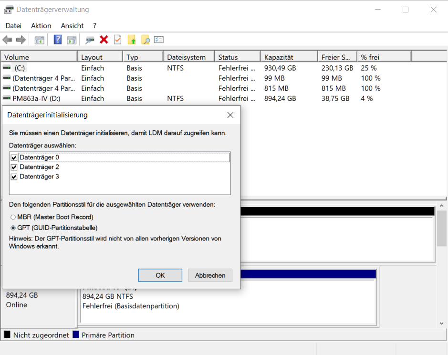Click scrollbar up arrow in disk pane

[x=441, y=206]
